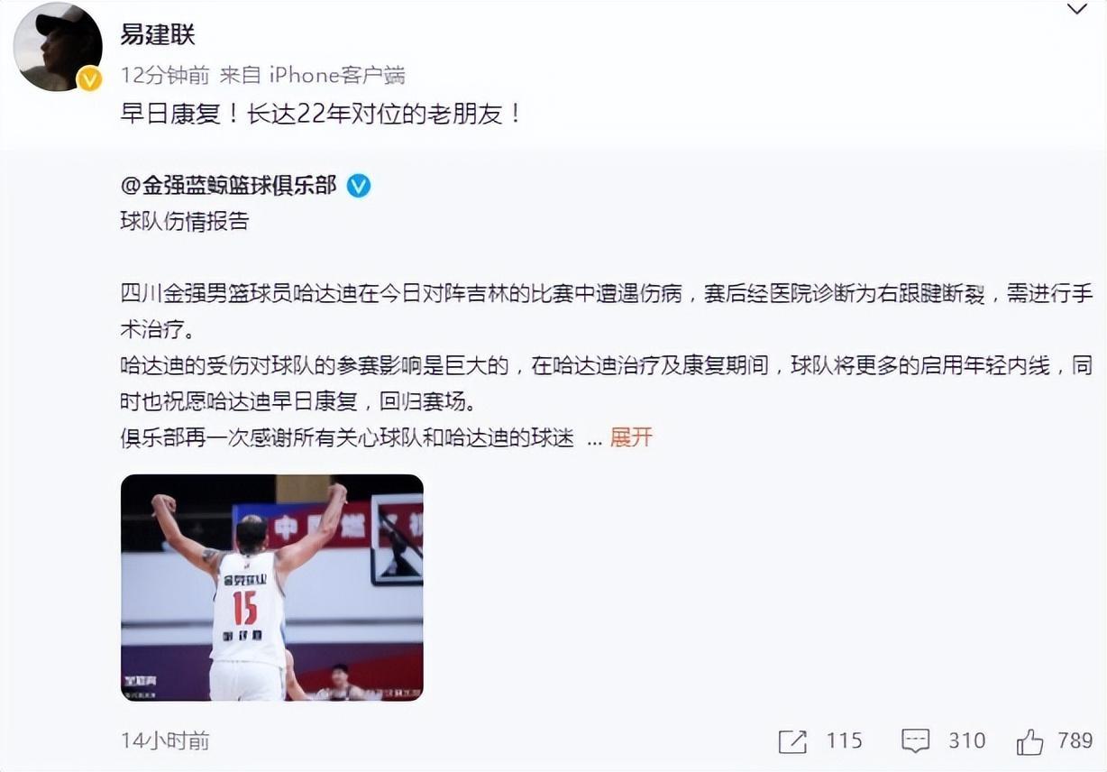Click 易建联's profile avatar

58,47
